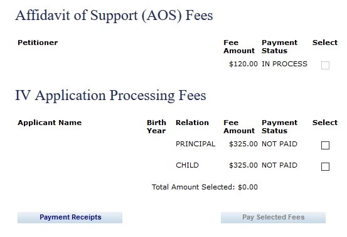Tick the CHILD applicant fee checkbox
This screenshot has height=237, width=347.
tap(325, 166)
